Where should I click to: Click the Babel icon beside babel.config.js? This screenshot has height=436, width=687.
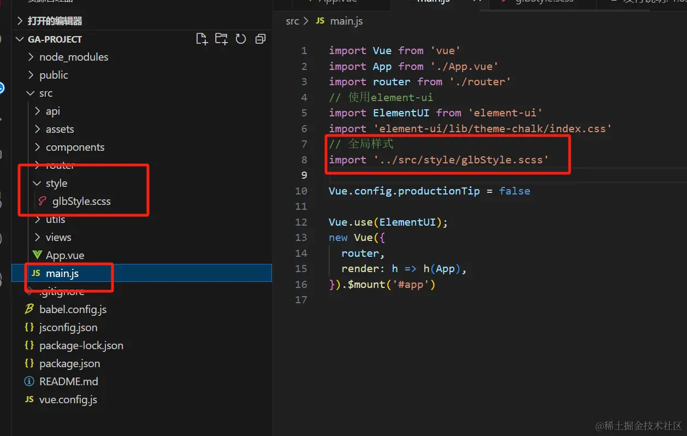29,309
